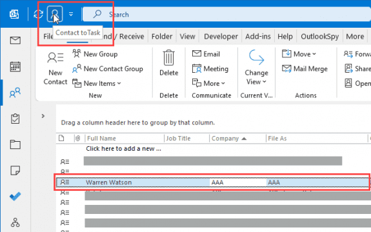Open Folders view in sidebar
The width and height of the screenshot is (371, 232).
point(15,144)
